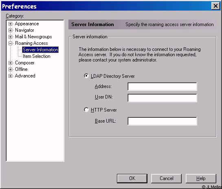Select HTTP Server radio button
The width and height of the screenshot is (222, 189).
pos(86,110)
